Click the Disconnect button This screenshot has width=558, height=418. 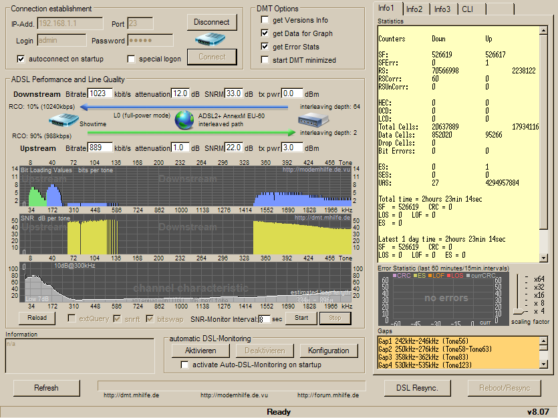(212, 22)
